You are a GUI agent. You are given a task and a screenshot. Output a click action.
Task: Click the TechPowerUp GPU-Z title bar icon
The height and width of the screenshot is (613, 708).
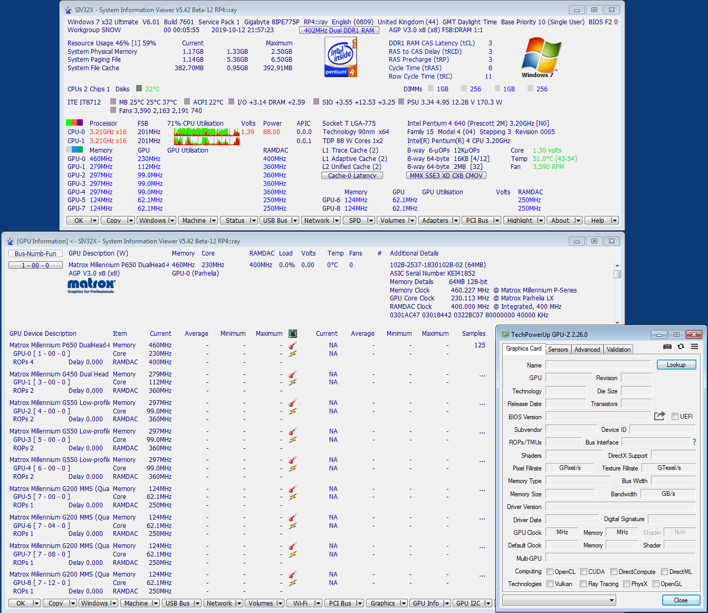pos(505,334)
